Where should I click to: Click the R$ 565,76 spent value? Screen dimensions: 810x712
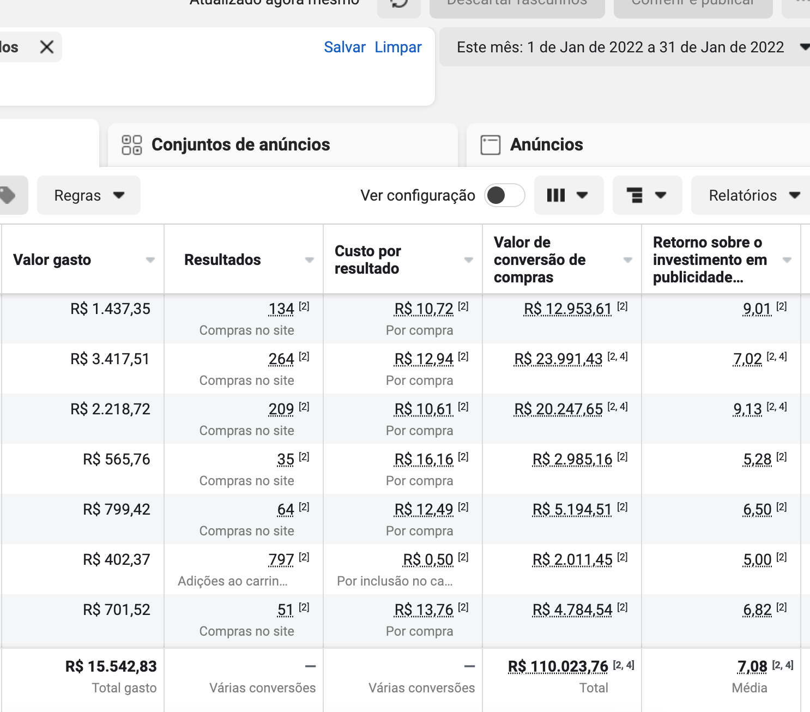(117, 460)
